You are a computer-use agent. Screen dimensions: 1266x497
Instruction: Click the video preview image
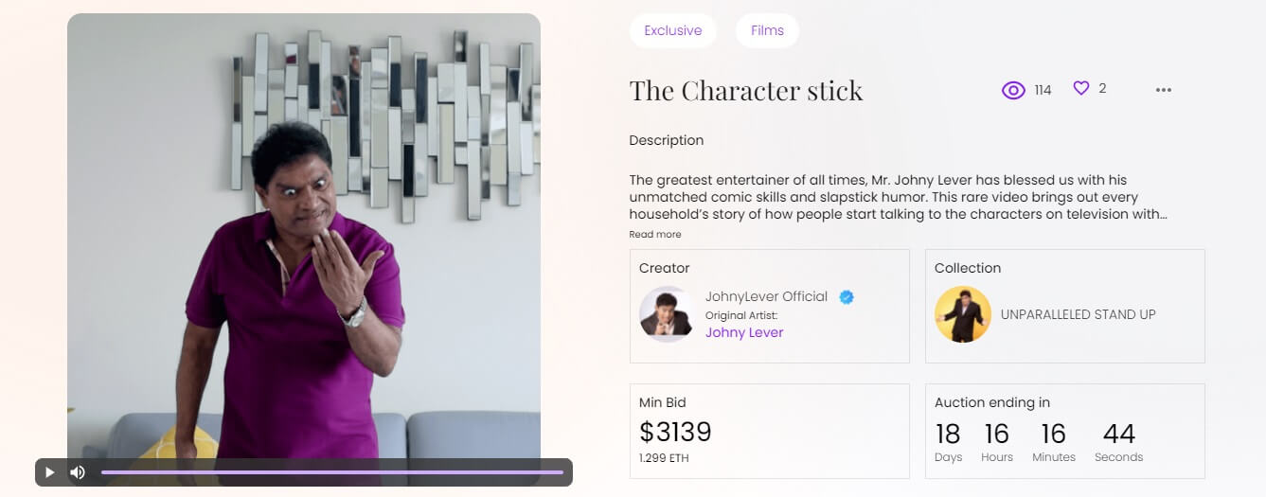pos(303,237)
